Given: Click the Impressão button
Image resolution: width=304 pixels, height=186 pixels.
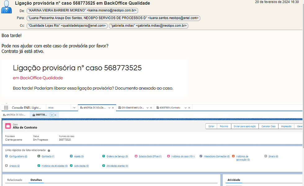Looking at the screenshot, I should (286, 126).
